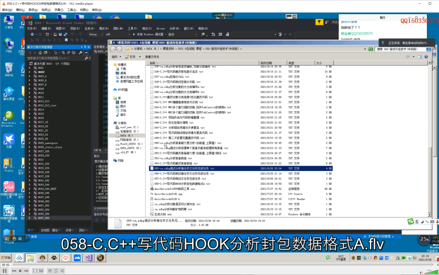Viewport: 439px width, 275px height.
Task: Start 本地 Windows 调试器 debugging
Action: pos(148,34)
